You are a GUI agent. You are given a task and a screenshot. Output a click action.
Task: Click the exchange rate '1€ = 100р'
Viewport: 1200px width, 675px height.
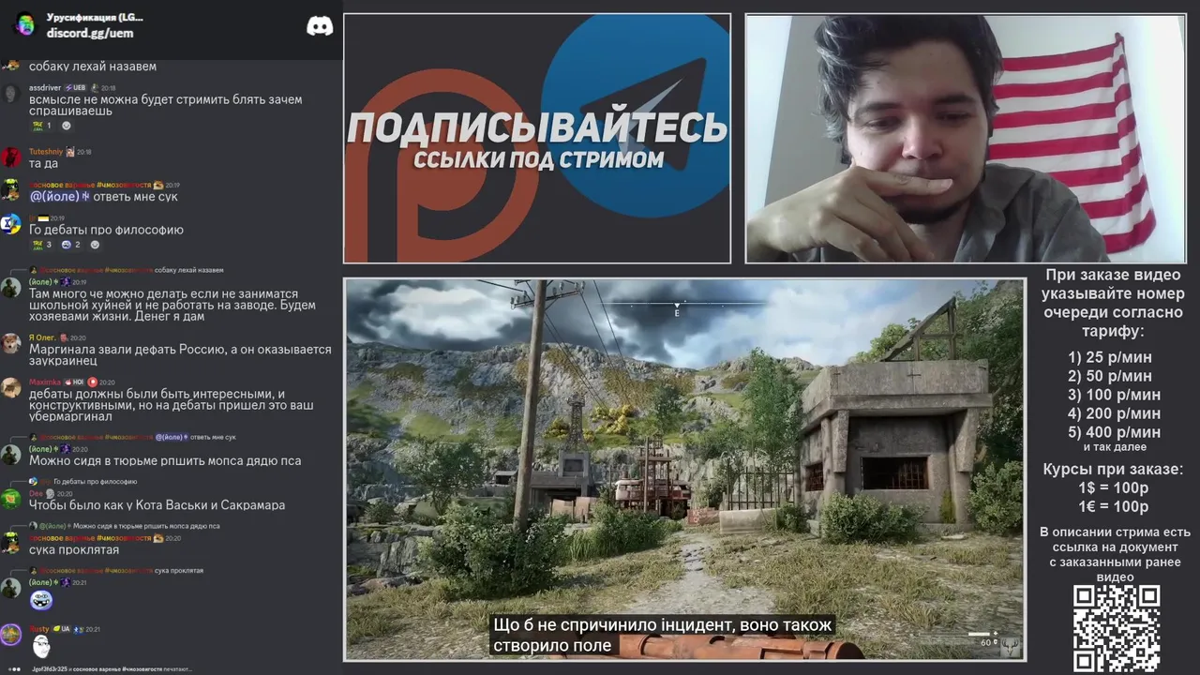tap(1113, 507)
